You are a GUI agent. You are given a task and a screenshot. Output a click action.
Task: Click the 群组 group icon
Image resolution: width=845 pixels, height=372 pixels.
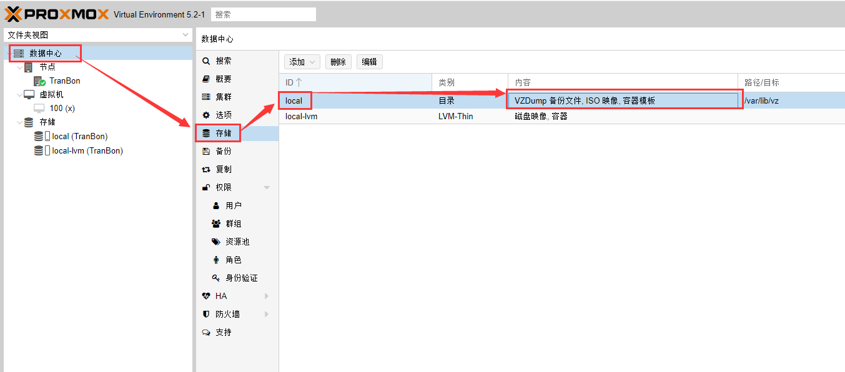pos(216,223)
